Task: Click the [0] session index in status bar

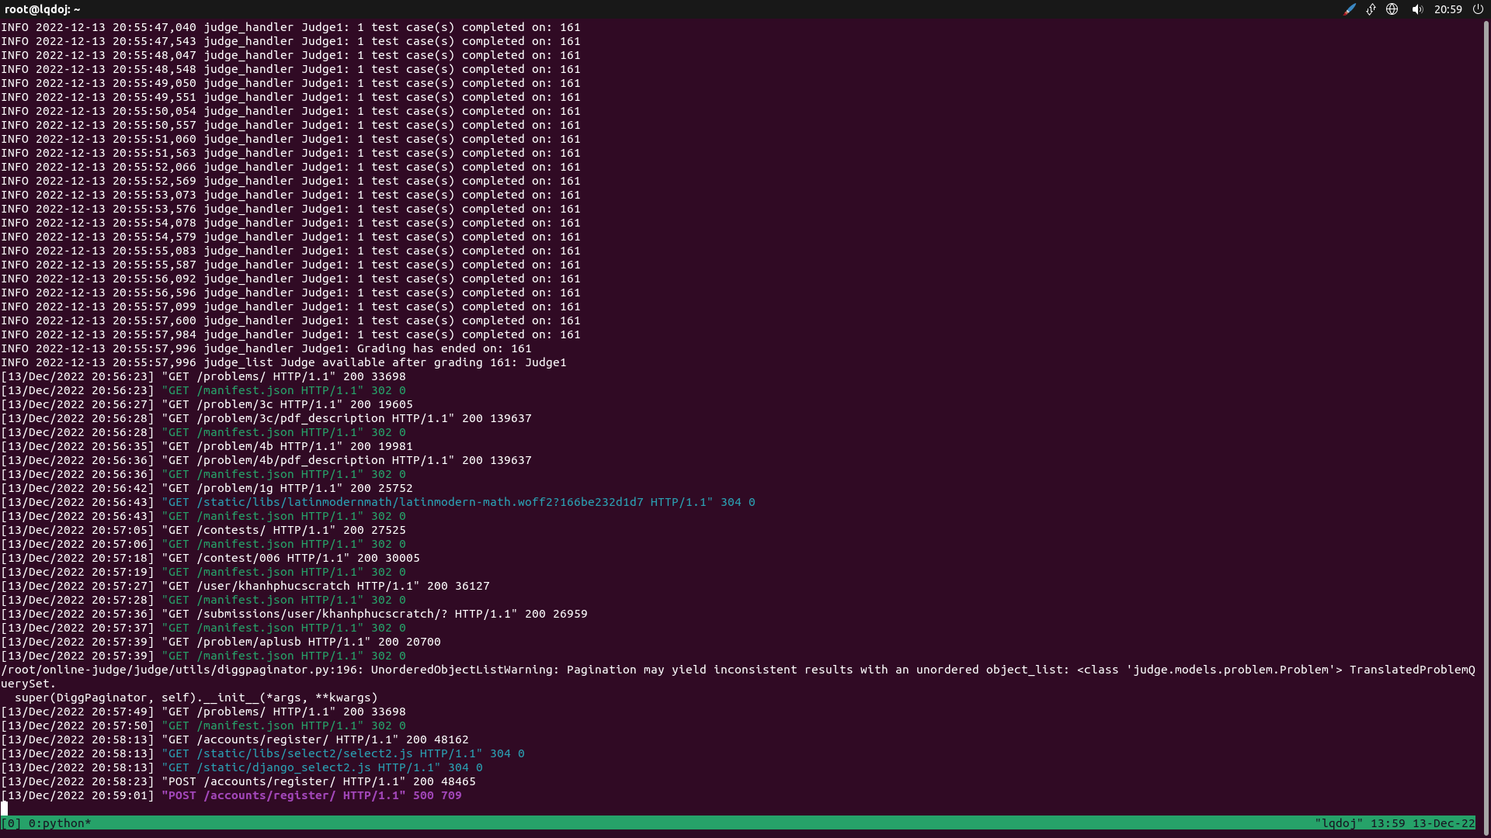Action: pyautogui.click(x=10, y=823)
